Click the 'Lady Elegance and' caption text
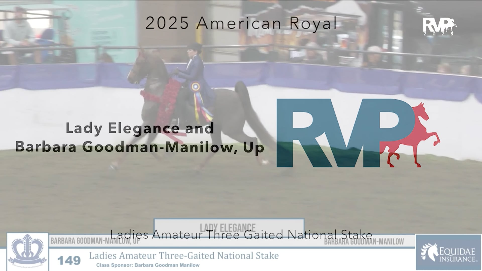Viewport: 482px width, 271px height. tap(140, 128)
